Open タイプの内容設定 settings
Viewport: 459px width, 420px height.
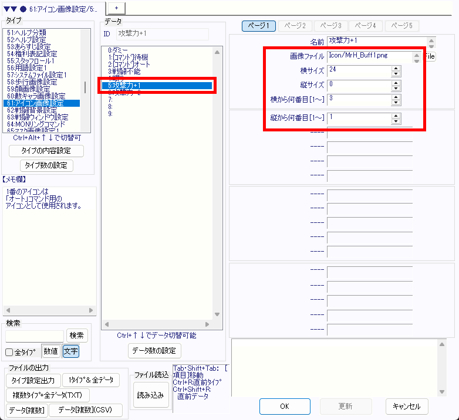47,151
